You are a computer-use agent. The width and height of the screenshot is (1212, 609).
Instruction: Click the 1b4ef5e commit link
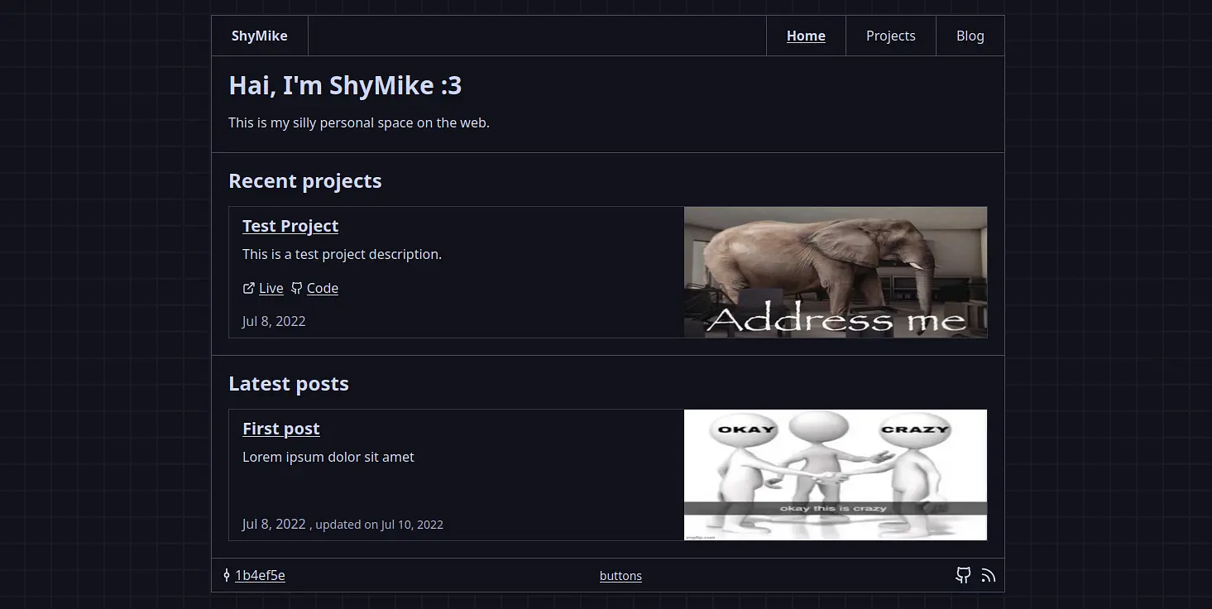pos(261,575)
